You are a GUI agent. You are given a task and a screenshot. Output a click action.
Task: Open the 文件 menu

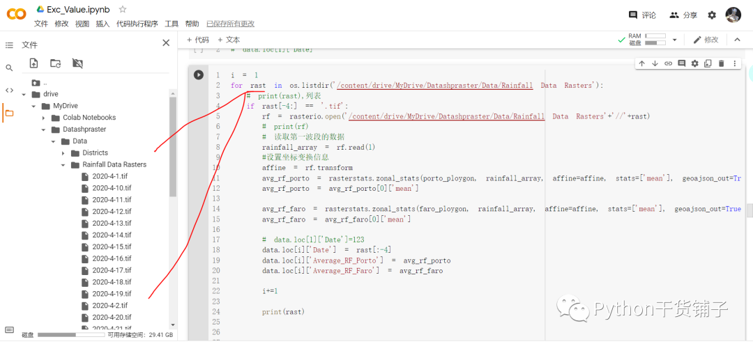tap(41, 24)
